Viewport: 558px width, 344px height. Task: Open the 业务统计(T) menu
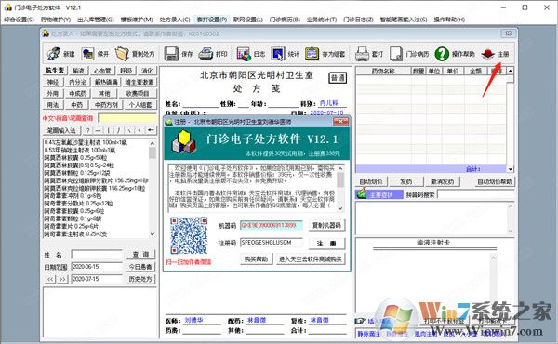[x=322, y=20]
